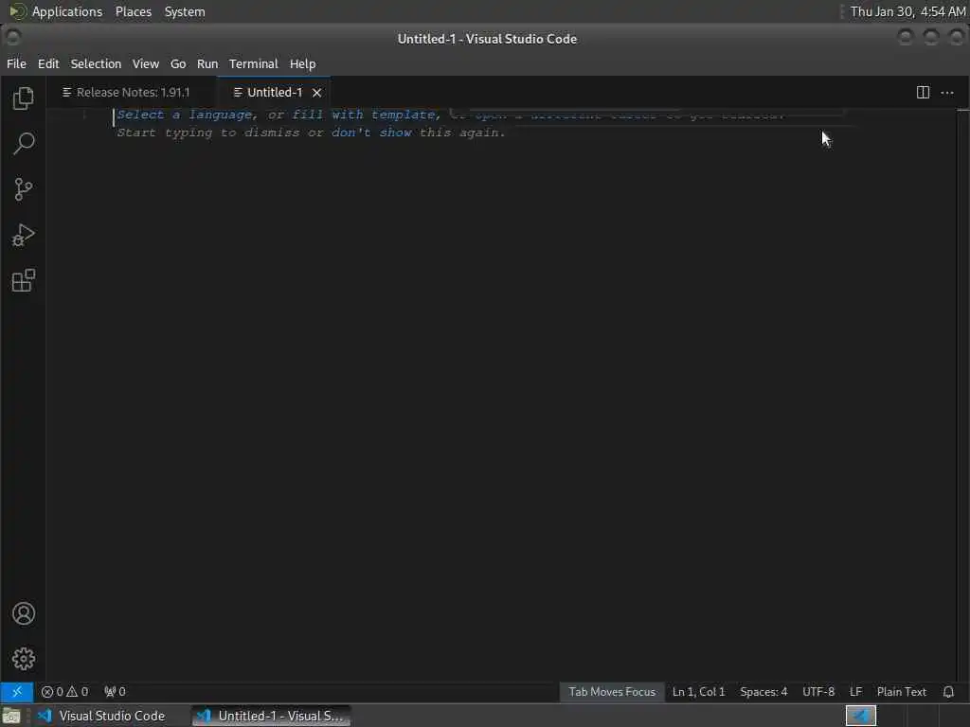Open the Run menu
Screen dimensions: 970x727
click(207, 63)
